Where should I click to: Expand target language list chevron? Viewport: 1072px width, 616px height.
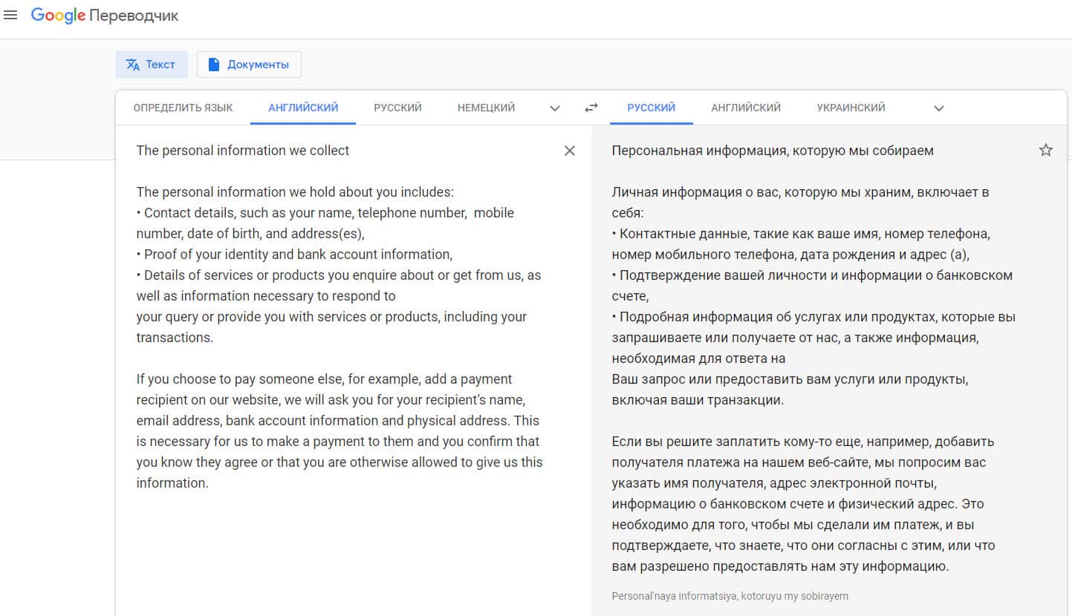point(939,108)
